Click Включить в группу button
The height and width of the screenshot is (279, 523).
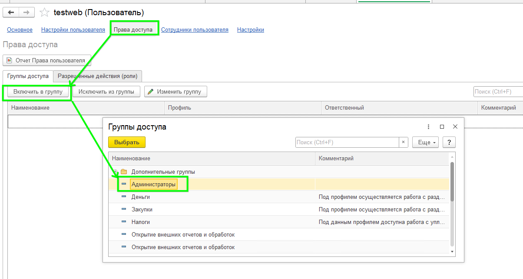[x=38, y=91]
